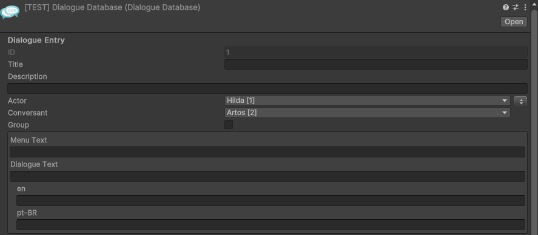Click the Dialogue Text input field
Viewport: 538px width, 235px height.
tap(267, 176)
